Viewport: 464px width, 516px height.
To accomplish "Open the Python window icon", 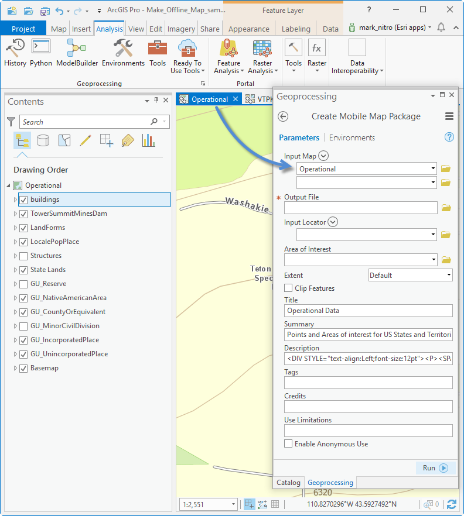I will [x=41, y=53].
